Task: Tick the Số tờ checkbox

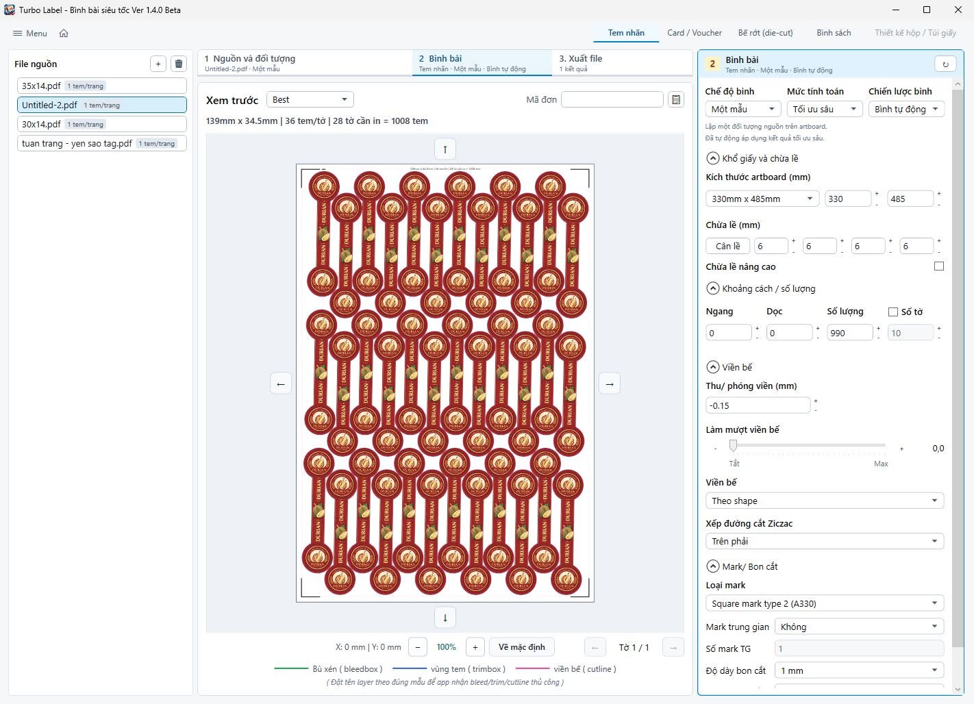Action: [x=893, y=312]
